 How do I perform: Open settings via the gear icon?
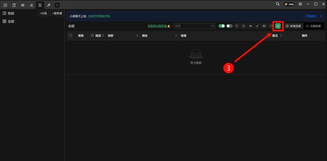[x=300, y=4]
